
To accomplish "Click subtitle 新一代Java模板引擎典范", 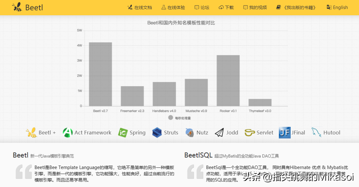I will 52,156.
